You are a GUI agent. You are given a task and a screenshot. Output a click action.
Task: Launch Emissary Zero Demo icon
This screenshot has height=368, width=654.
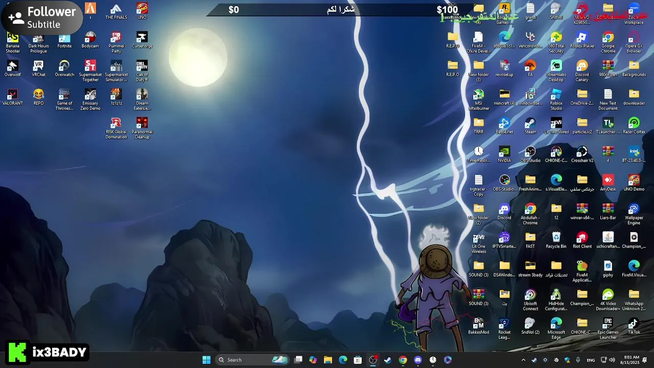pyautogui.click(x=90, y=100)
